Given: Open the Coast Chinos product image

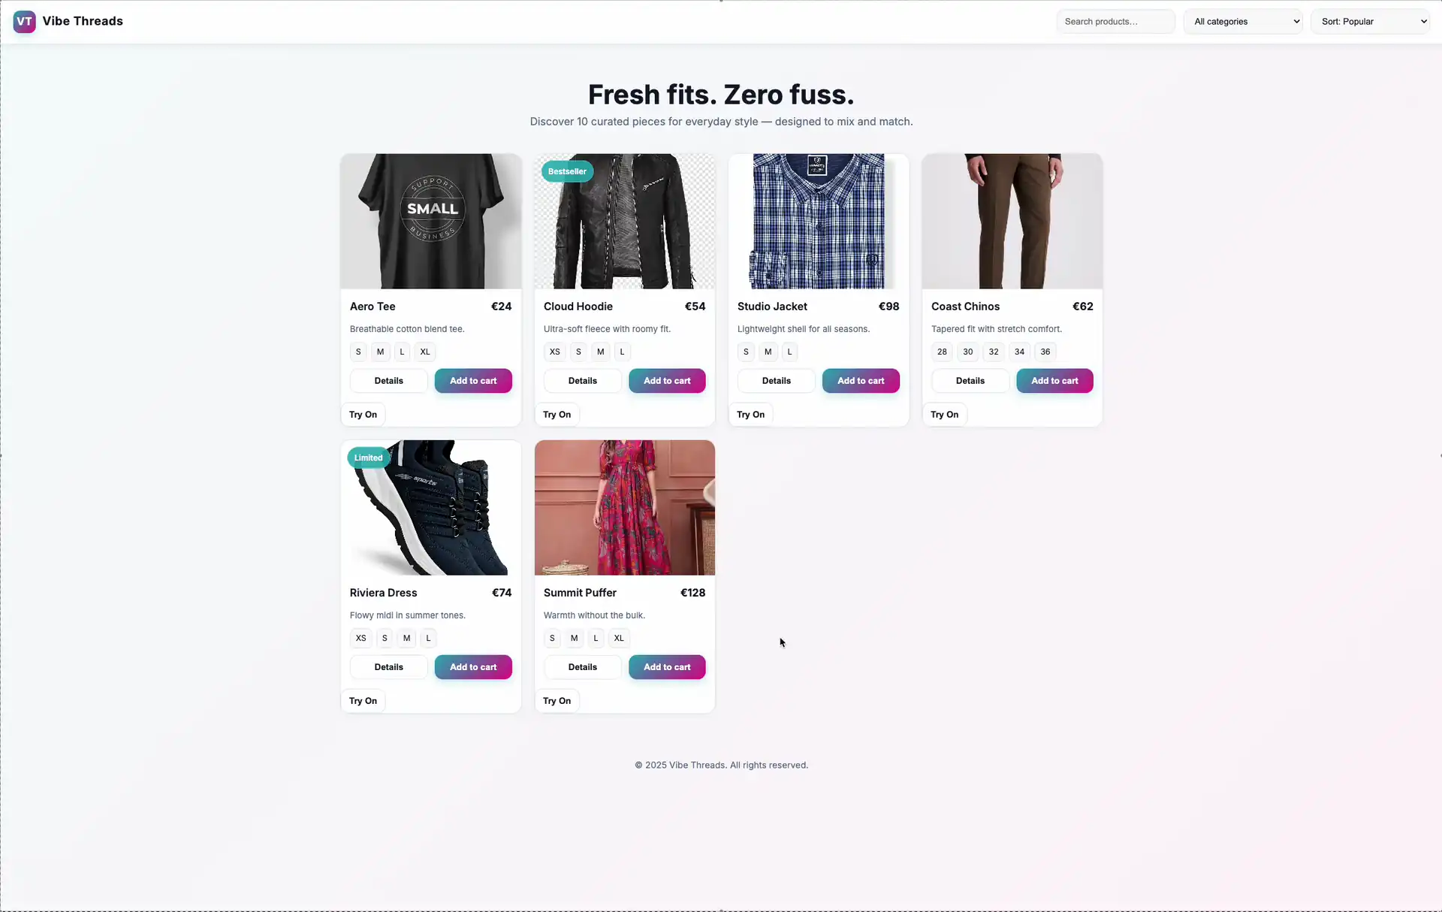Looking at the screenshot, I should click(1012, 221).
